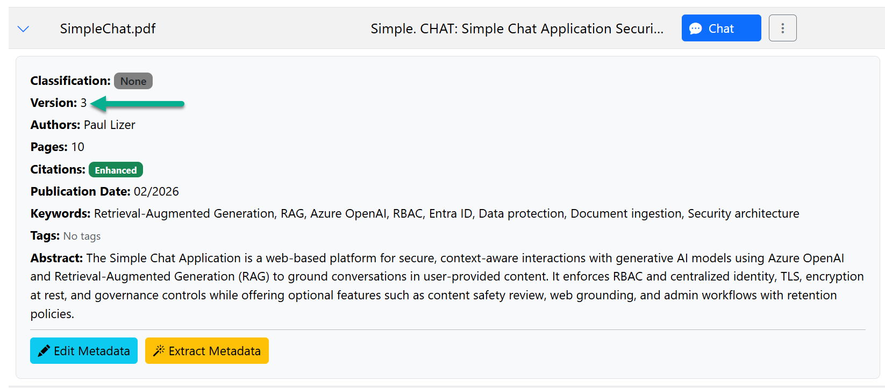Click the magic wand icon on Extract Metadata
This screenshot has height=388, width=885.
(159, 351)
